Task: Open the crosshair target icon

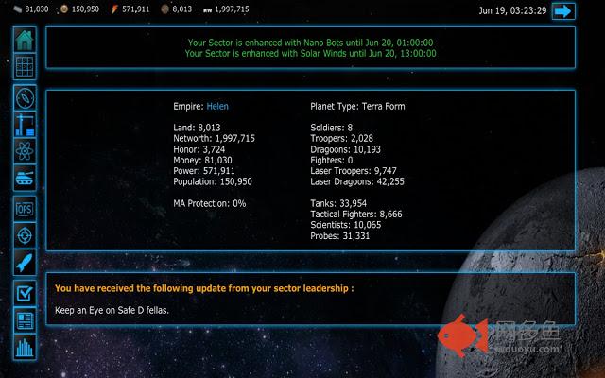Action: [x=25, y=235]
